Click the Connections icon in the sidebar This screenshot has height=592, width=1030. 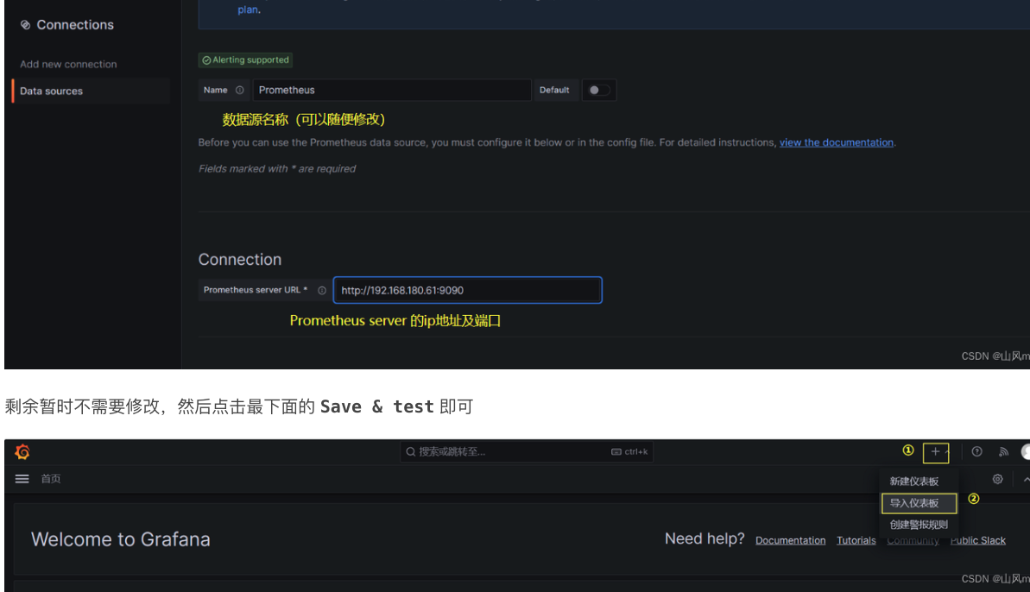pyautogui.click(x=25, y=25)
